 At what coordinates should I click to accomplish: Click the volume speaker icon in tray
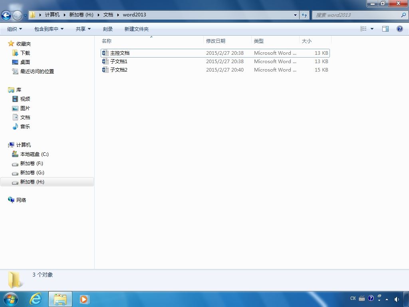[397, 299]
